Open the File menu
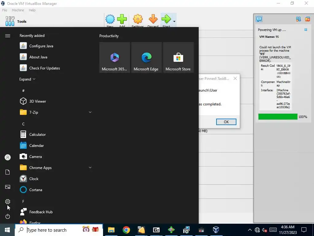Image resolution: width=314 pixels, height=236 pixels. point(5,10)
